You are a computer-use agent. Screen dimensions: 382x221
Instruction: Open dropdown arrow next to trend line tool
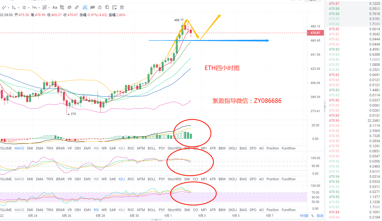coord(8,8)
